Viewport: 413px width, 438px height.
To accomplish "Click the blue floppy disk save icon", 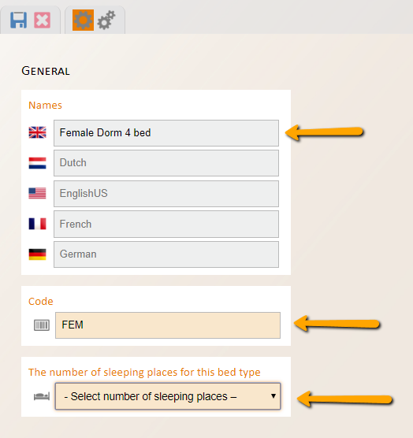I will coord(19,20).
